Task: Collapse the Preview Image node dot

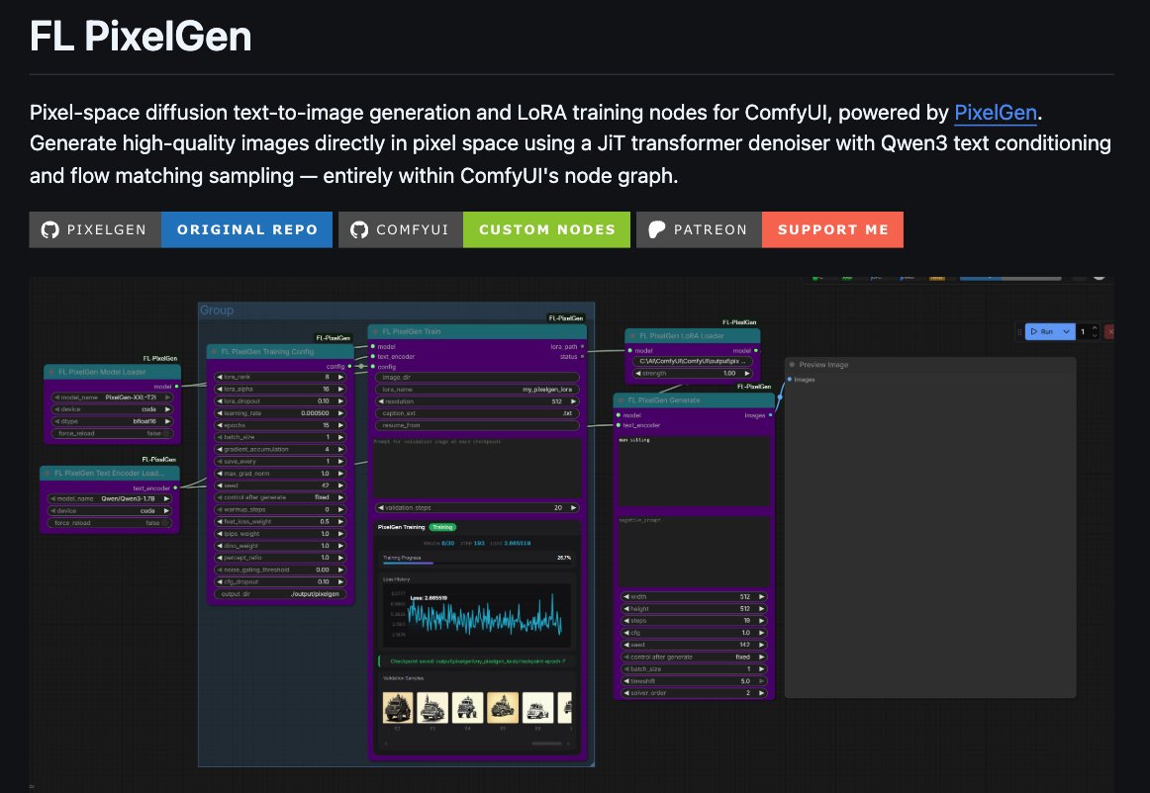Action: (792, 364)
